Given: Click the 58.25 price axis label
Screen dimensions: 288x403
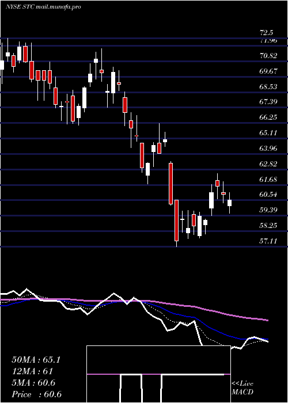Looking at the screenshot, I should tap(268, 226).
